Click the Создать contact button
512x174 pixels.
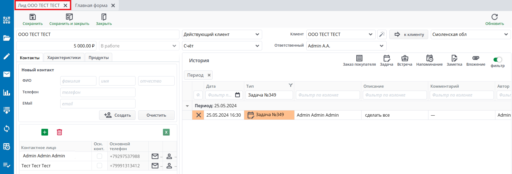coord(117,115)
